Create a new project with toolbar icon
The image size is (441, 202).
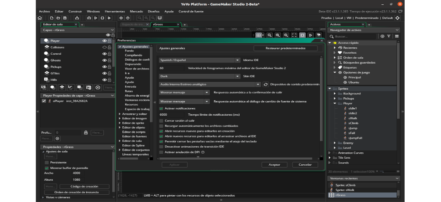(52, 18)
